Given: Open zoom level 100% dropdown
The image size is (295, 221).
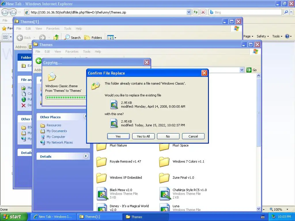Looking at the screenshot, I should tap(287, 209).
